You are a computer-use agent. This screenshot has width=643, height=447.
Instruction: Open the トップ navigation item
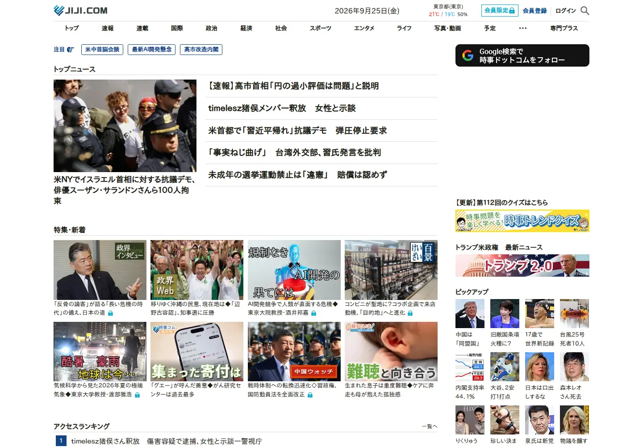[x=72, y=28]
